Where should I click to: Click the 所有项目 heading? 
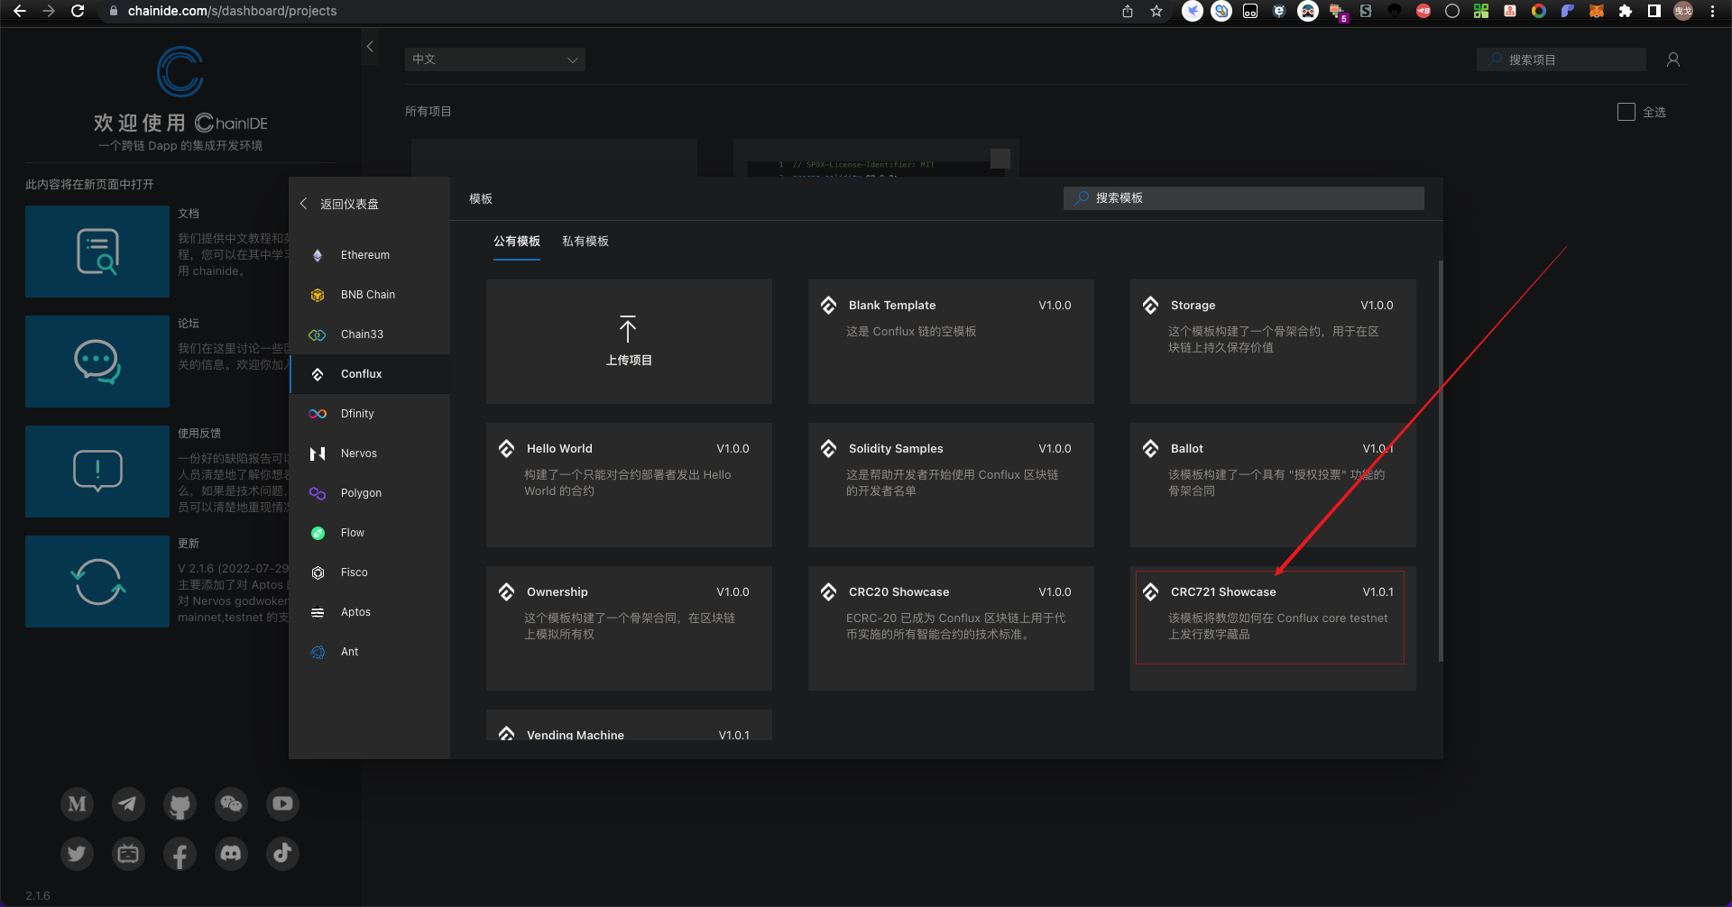(x=428, y=112)
